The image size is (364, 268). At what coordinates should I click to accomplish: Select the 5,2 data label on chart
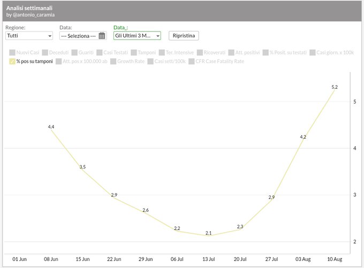[x=335, y=87]
